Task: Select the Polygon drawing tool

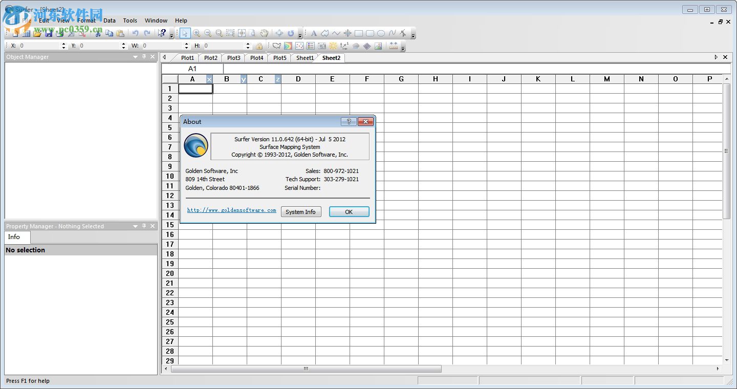Action: [324, 33]
